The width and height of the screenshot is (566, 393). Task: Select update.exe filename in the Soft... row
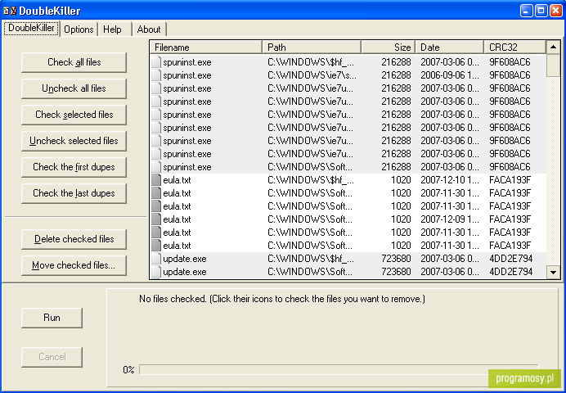pyautogui.click(x=185, y=272)
